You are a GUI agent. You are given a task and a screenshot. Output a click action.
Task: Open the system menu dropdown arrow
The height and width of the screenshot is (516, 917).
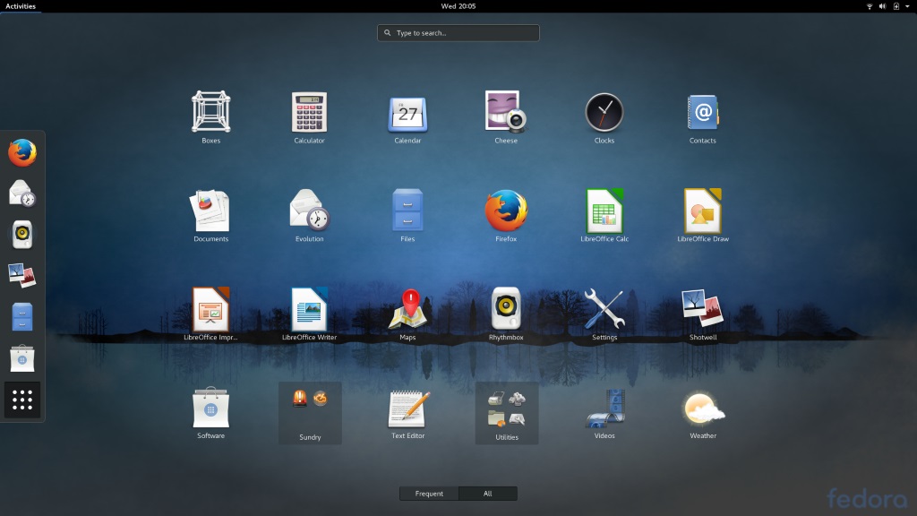pos(908,6)
